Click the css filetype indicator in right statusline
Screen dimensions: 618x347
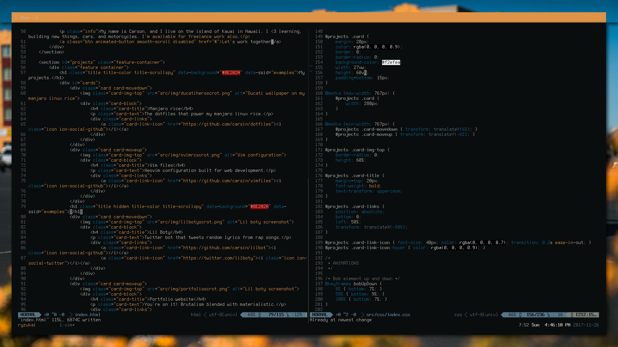[458, 314]
